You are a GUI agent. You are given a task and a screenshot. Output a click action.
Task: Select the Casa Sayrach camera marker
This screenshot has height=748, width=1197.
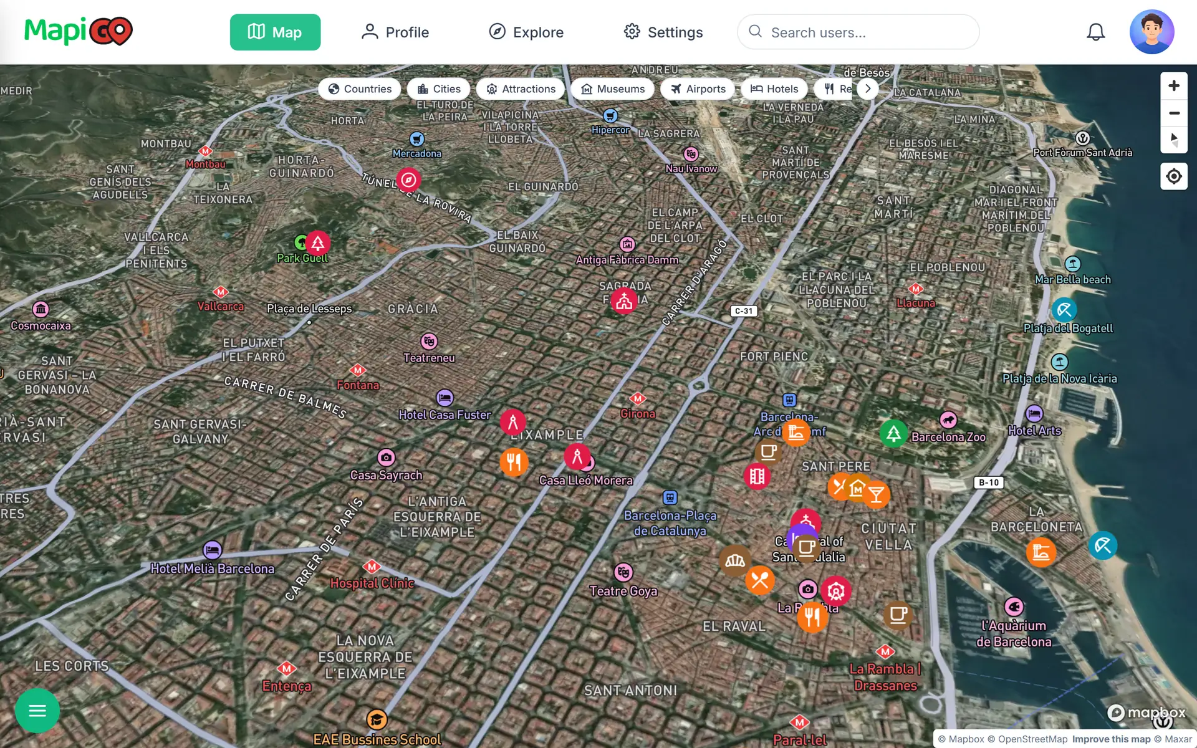[x=386, y=458]
